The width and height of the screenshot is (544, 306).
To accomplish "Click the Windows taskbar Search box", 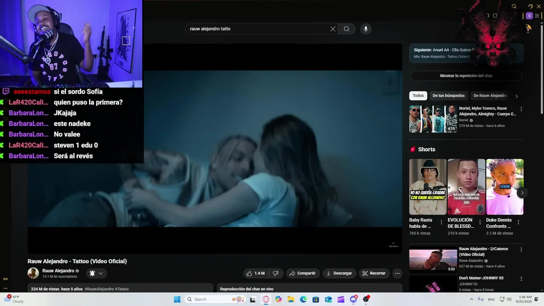I will coord(215,299).
